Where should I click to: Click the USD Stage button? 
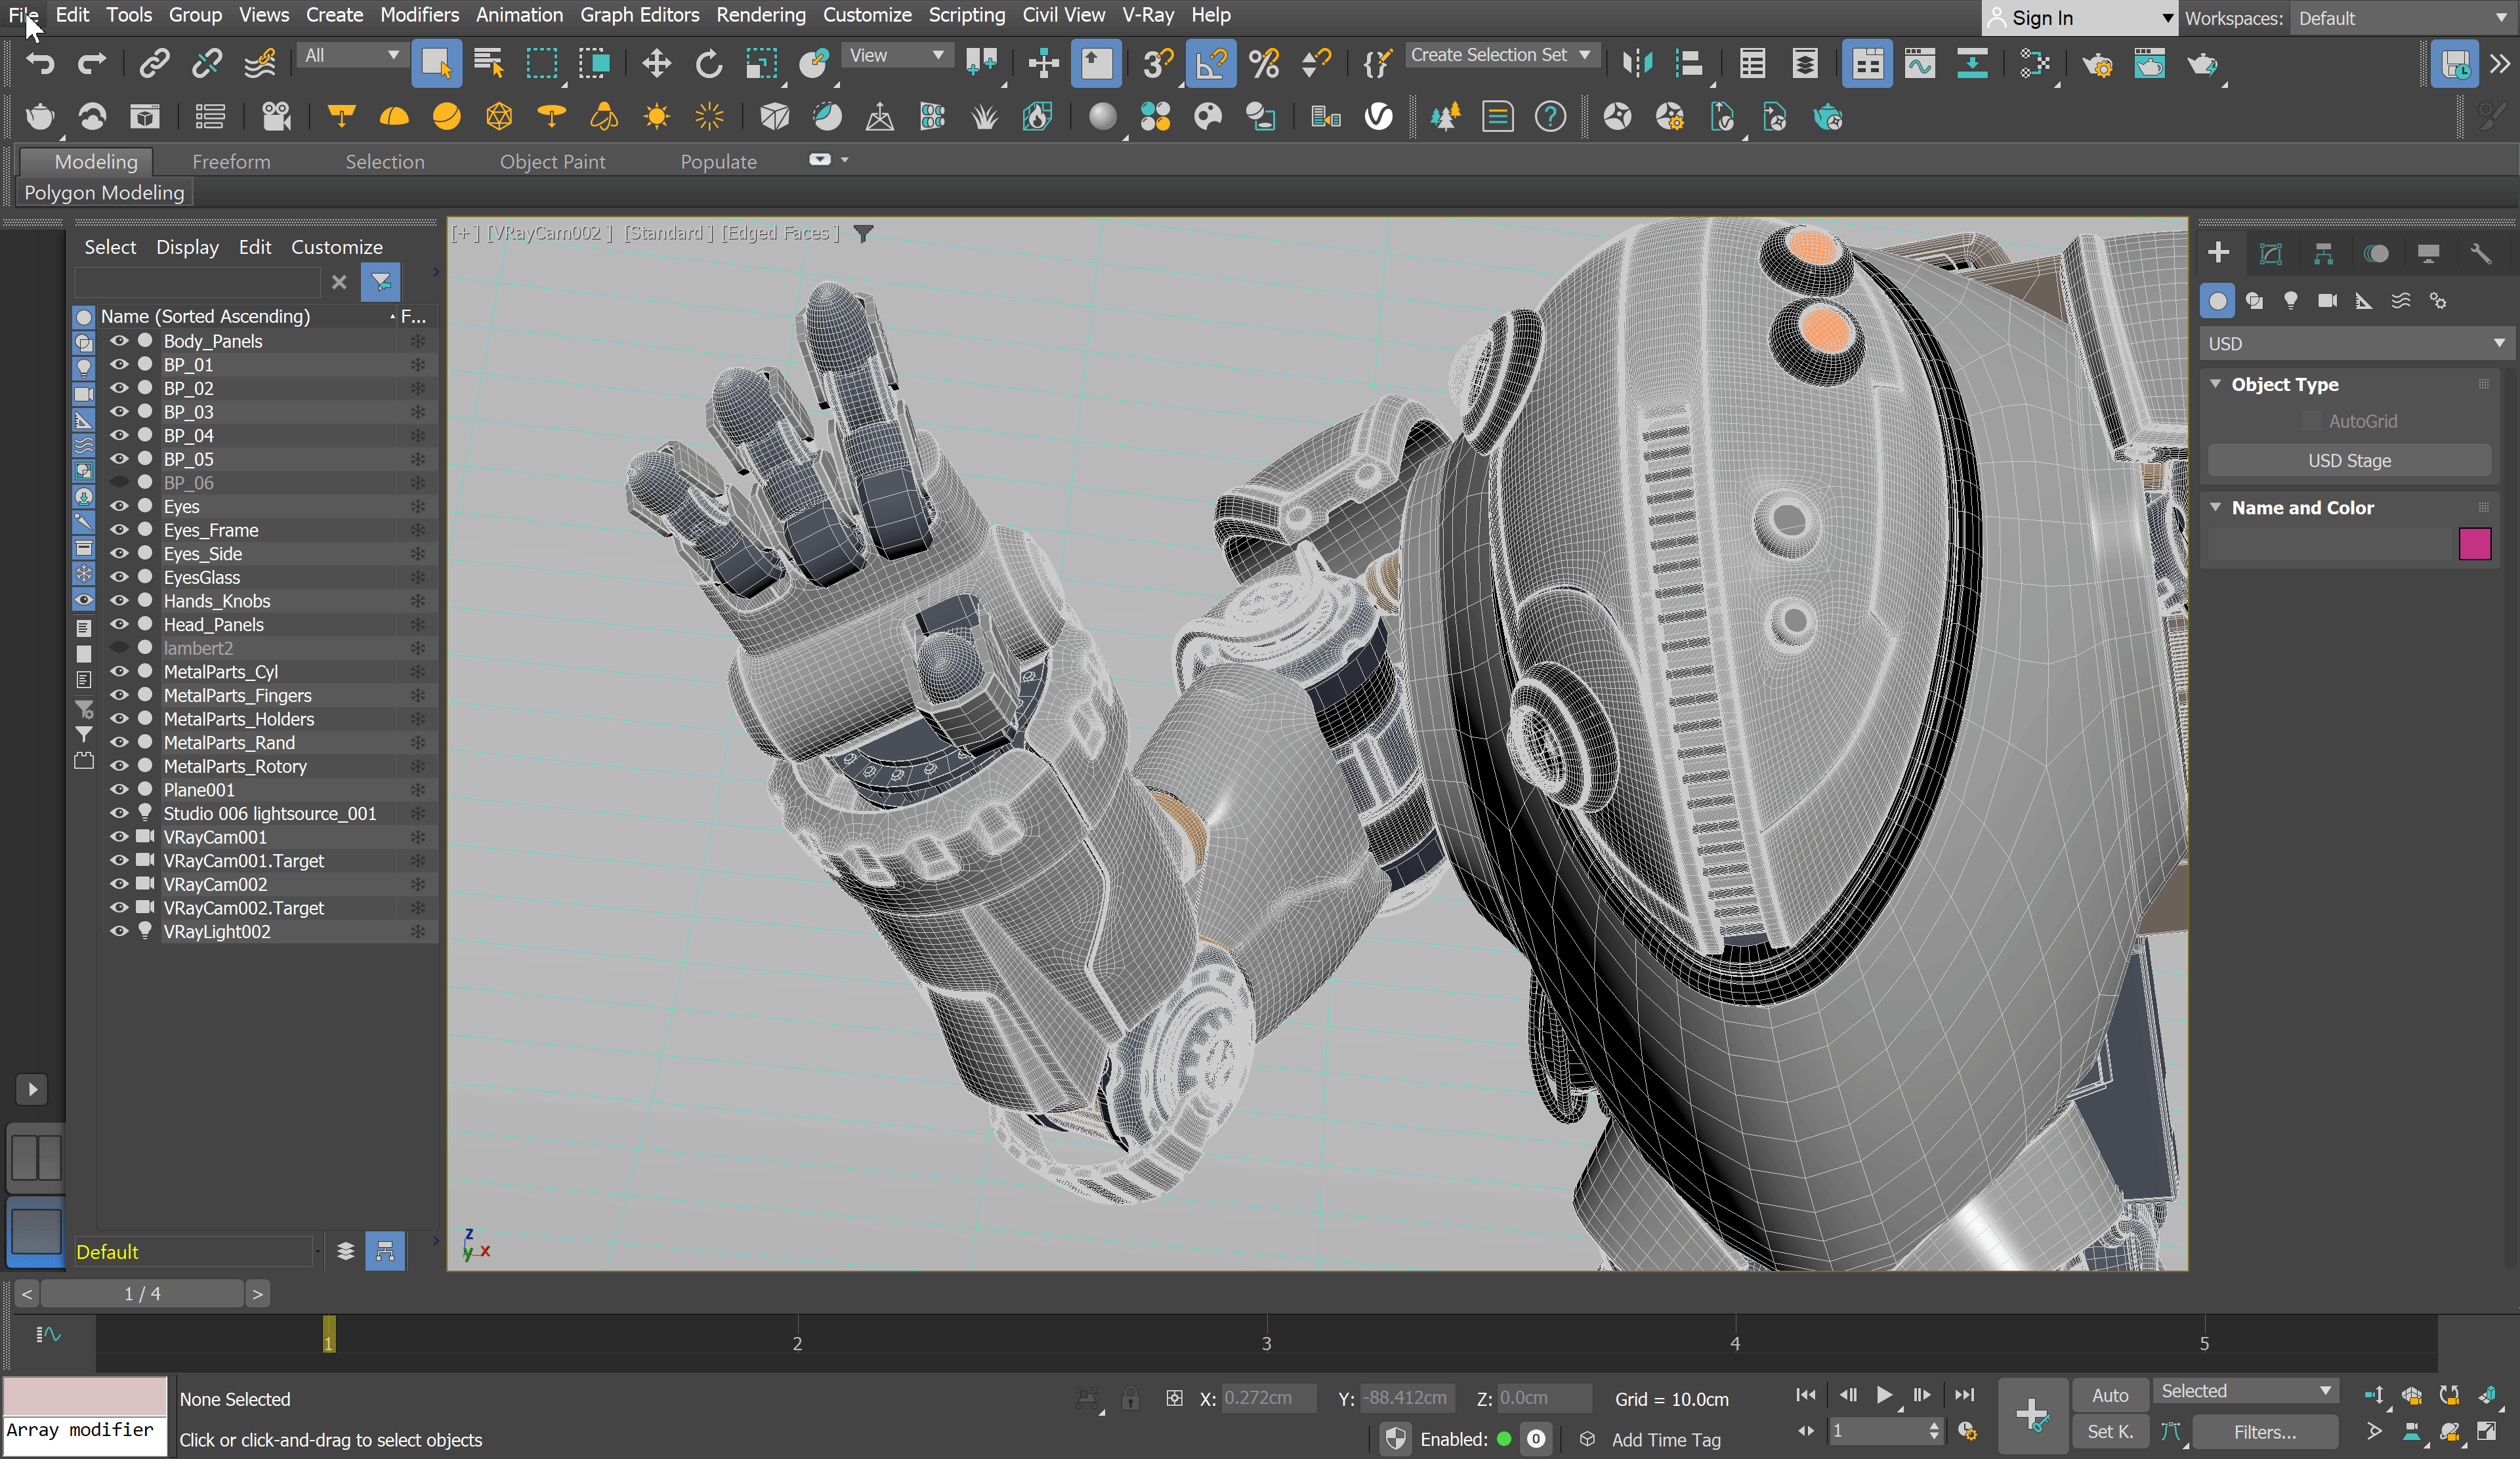[x=2349, y=461]
